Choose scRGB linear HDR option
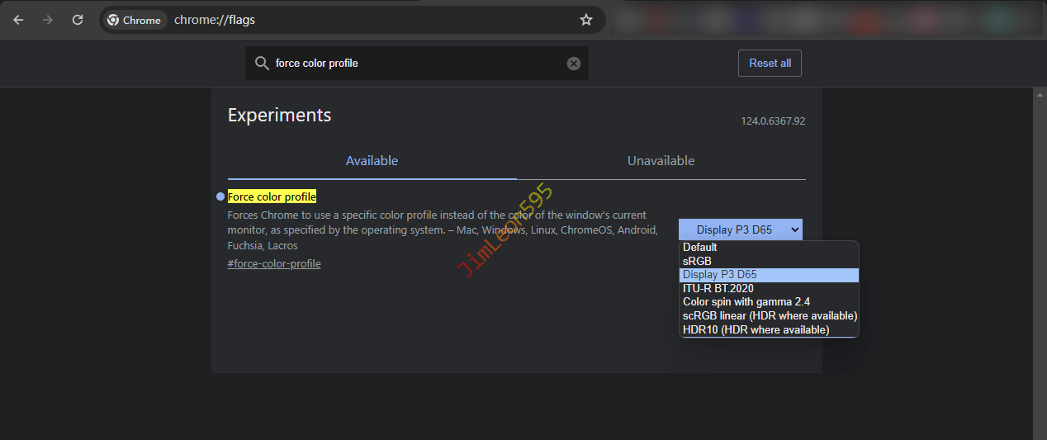The image size is (1047, 440). click(769, 315)
